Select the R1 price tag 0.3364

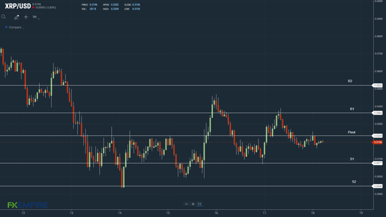click(x=377, y=113)
